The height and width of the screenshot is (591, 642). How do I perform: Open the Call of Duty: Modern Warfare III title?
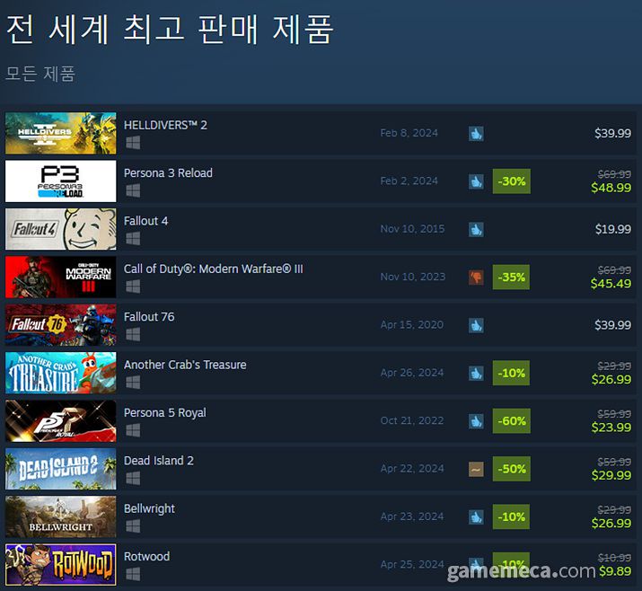pos(214,269)
